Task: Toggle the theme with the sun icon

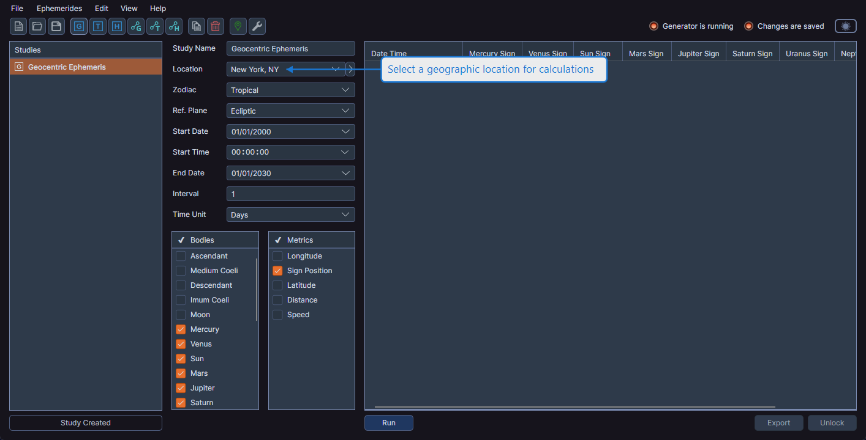Action: (845, 26)
